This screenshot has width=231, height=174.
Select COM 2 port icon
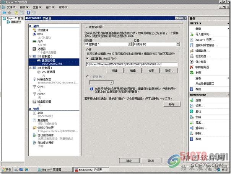point(34,94)
